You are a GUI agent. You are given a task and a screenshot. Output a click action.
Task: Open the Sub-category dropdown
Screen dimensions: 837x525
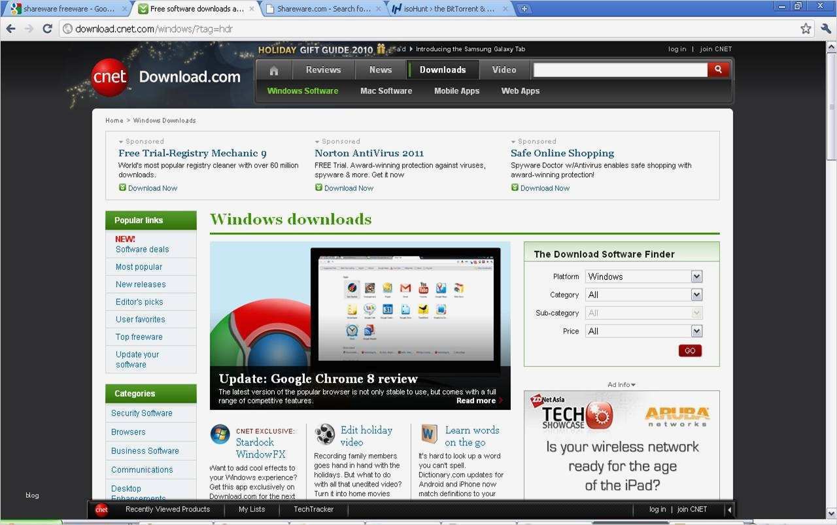pyautogui.click(x=643, y=313)
